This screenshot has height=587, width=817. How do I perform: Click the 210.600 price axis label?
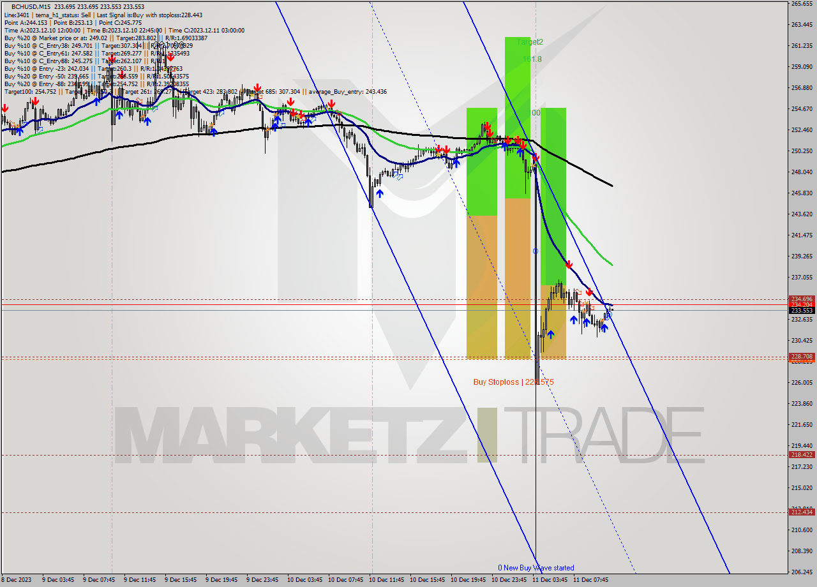point(802,530)
